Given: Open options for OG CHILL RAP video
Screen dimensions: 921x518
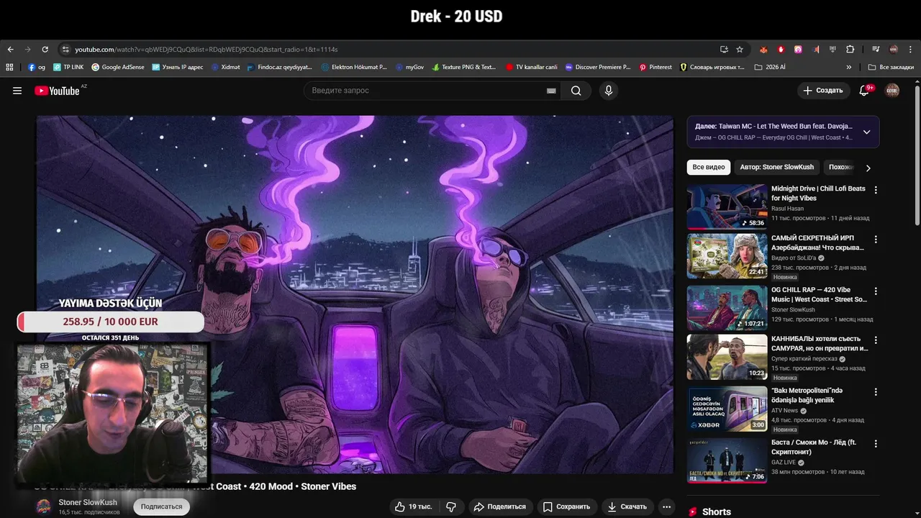Looking at the screenshot, I should point(876,291).
